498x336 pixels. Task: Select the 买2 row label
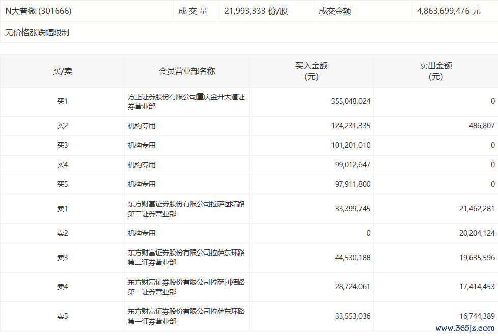[x=62, y=126]
